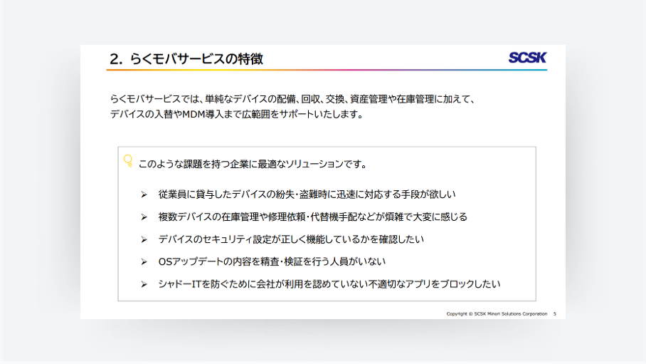Click the text "このような課題を持つ企業に最適なソリューションです"
This screenshot has height=364, width=646.
pyautogui.click(x=253, y=165)
